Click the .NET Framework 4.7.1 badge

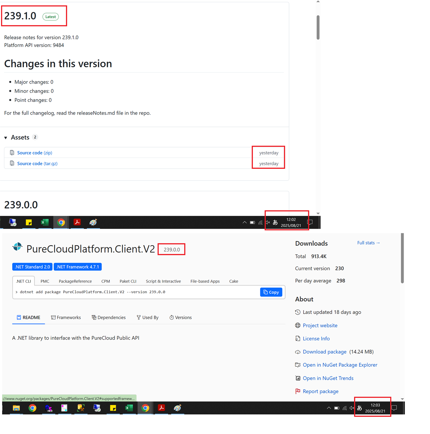coord(78,267)
